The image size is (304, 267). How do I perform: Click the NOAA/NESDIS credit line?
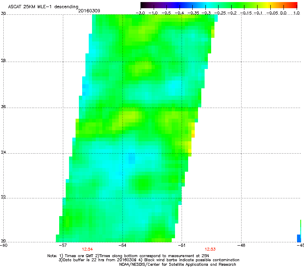click(177, 265)
